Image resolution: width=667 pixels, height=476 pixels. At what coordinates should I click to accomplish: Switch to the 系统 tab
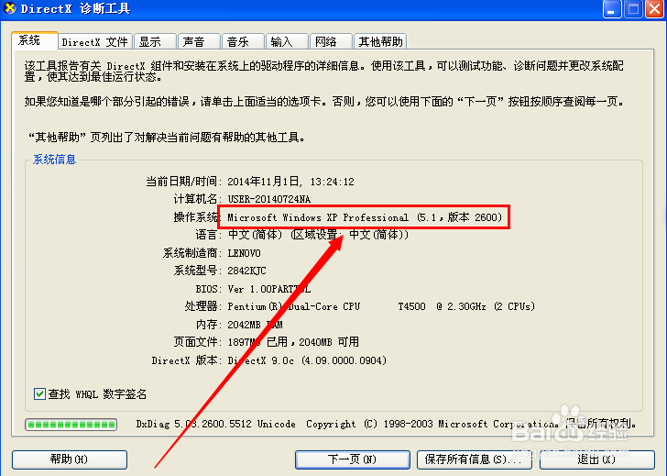(35, 41)
